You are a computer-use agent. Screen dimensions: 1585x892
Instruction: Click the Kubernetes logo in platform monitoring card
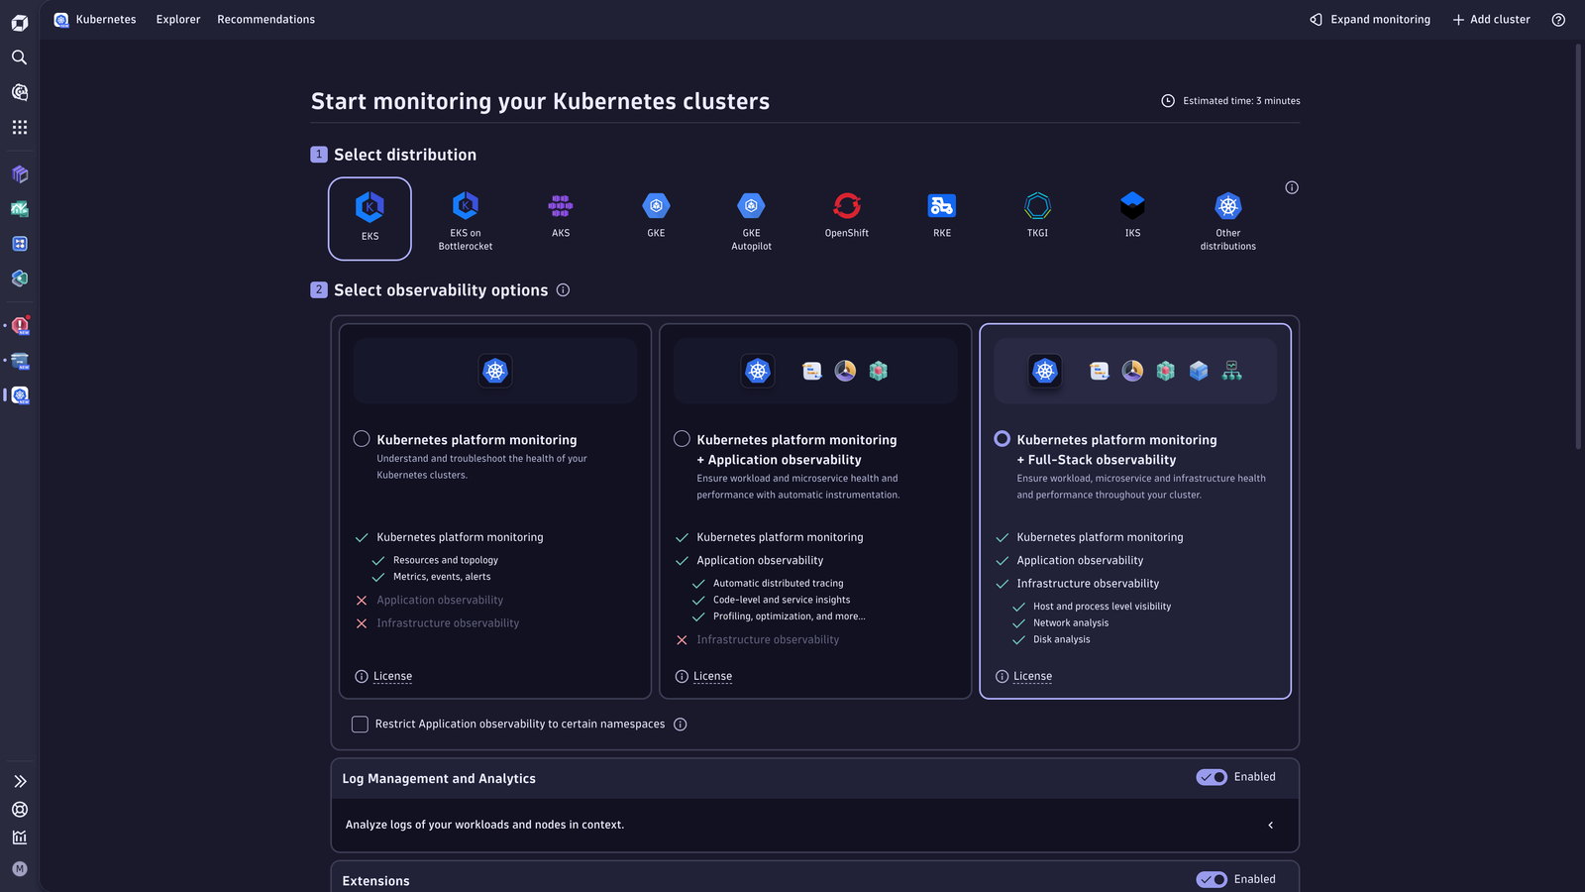point(495,371)
